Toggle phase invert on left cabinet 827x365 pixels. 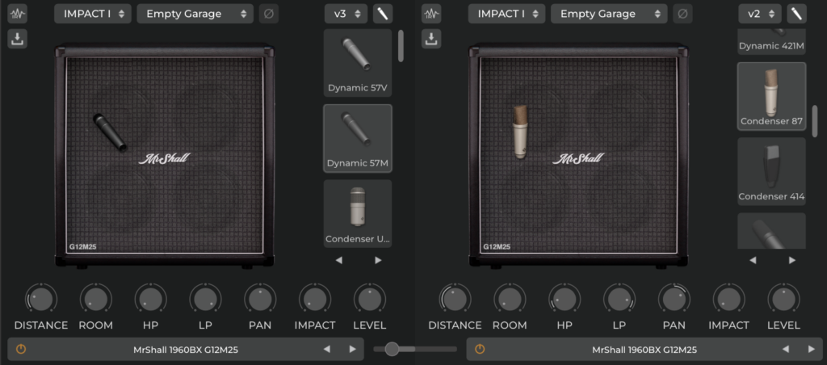coord(268,14)
